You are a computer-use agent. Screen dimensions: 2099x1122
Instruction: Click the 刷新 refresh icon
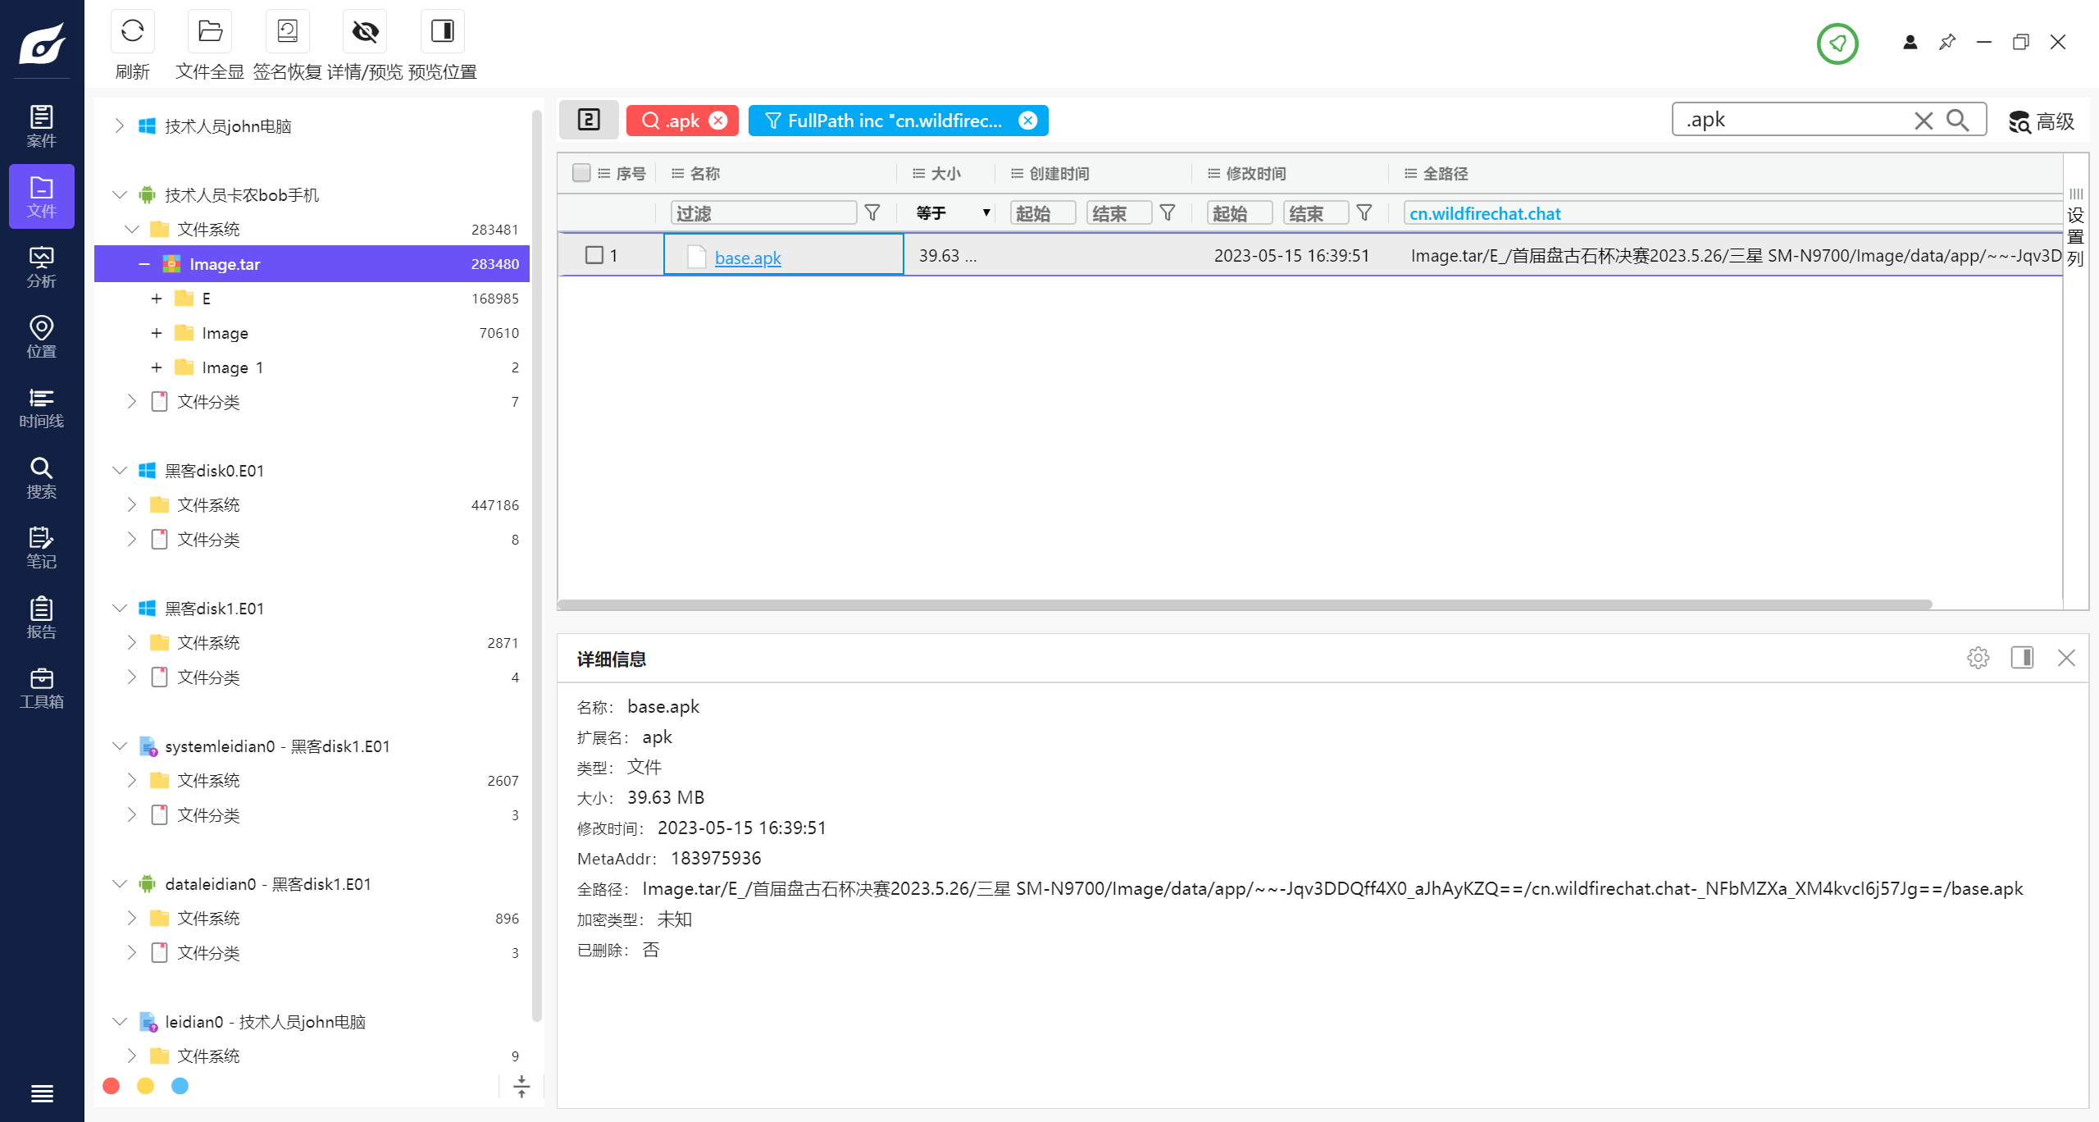pyautogui.click(x=132, y=31)
